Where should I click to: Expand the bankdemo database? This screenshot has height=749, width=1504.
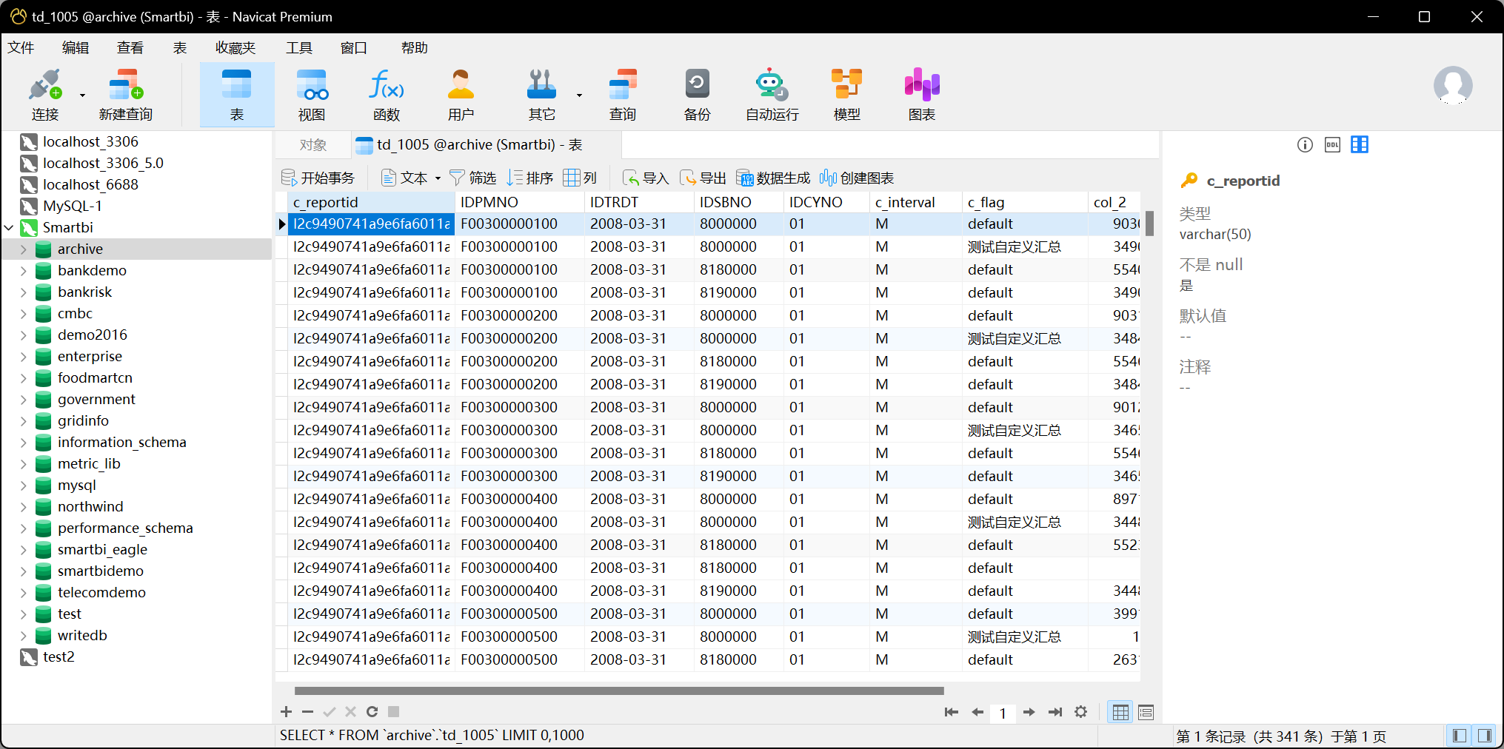point(23,270)
